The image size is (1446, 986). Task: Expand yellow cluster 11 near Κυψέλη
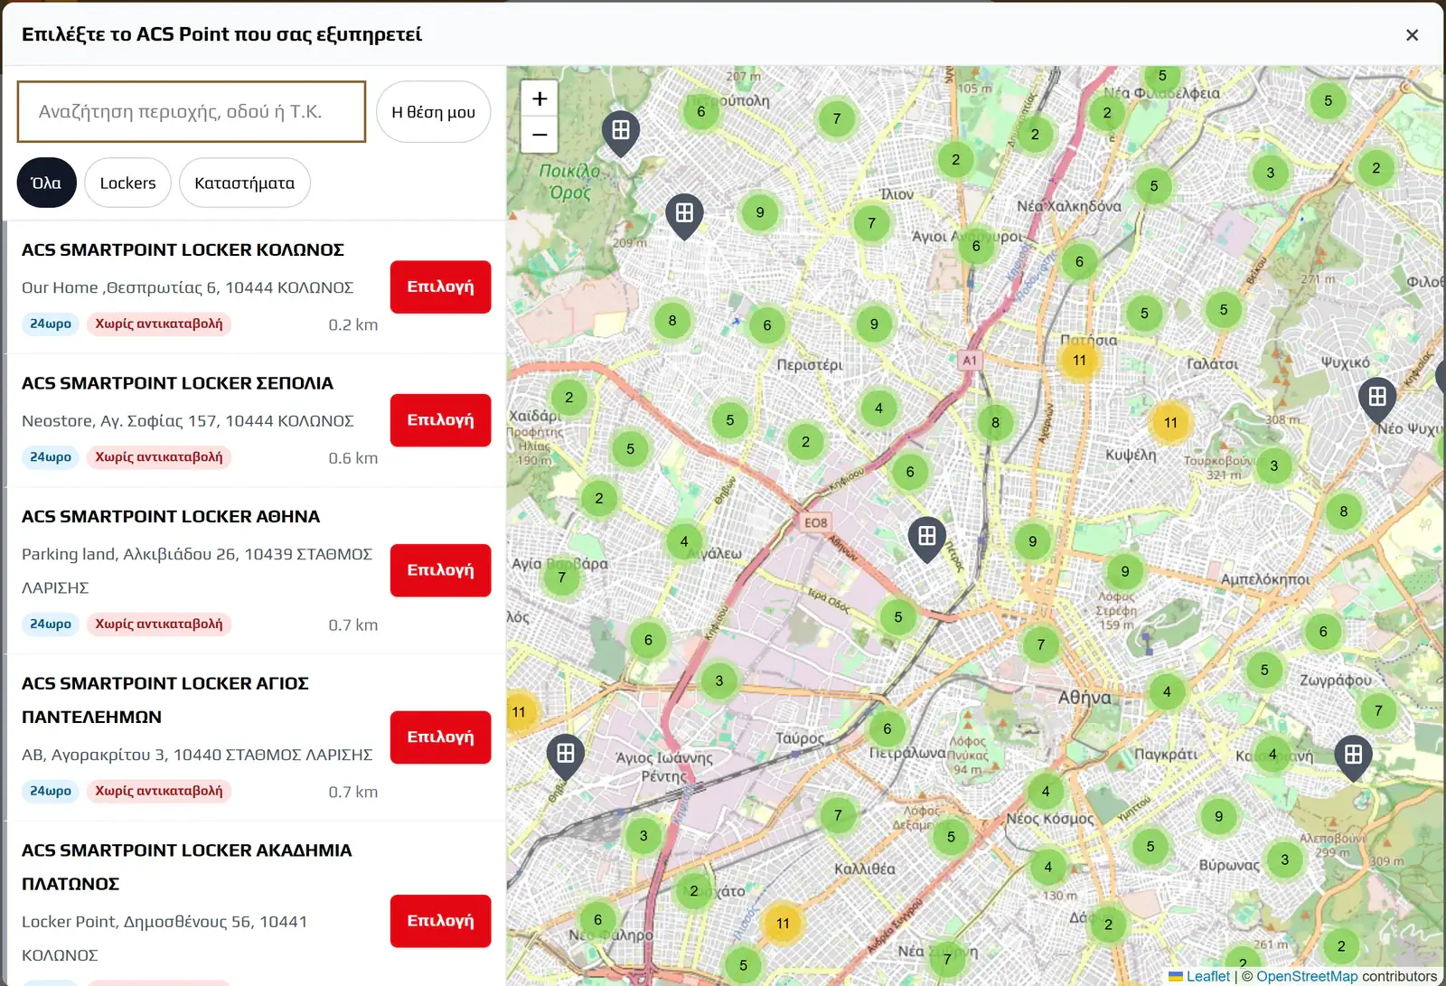pos(1170,422)
